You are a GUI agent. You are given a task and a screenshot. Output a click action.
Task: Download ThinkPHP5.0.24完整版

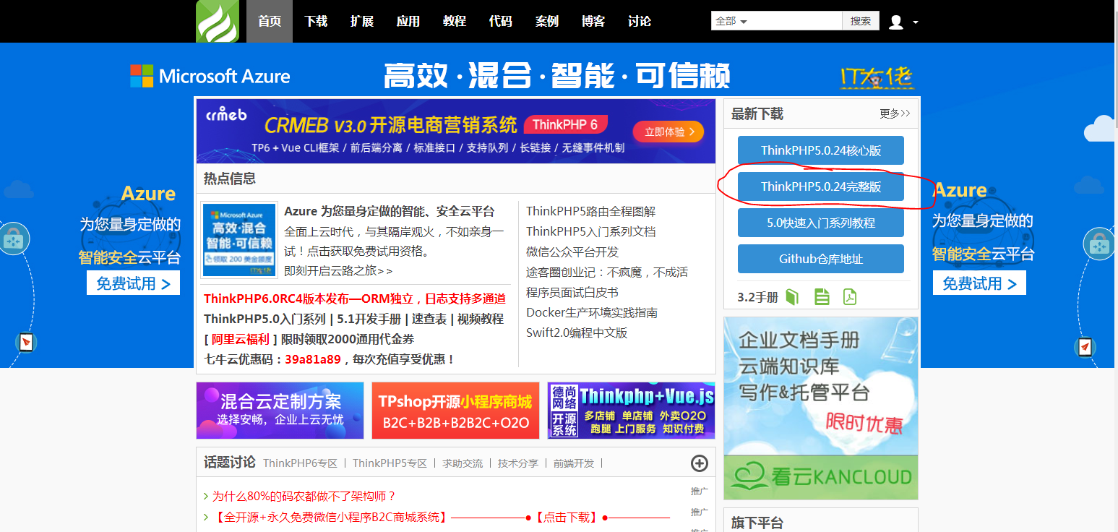(821, 186)
